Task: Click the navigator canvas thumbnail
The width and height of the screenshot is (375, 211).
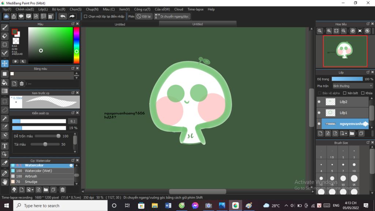Action: click(x=345, y=51)
